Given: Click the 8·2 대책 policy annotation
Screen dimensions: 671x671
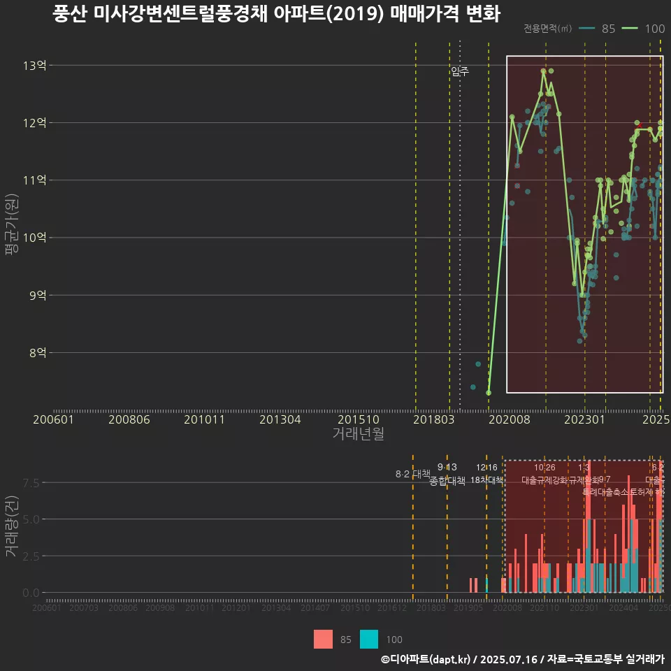Looking at the screenshot, I should 413,474.
